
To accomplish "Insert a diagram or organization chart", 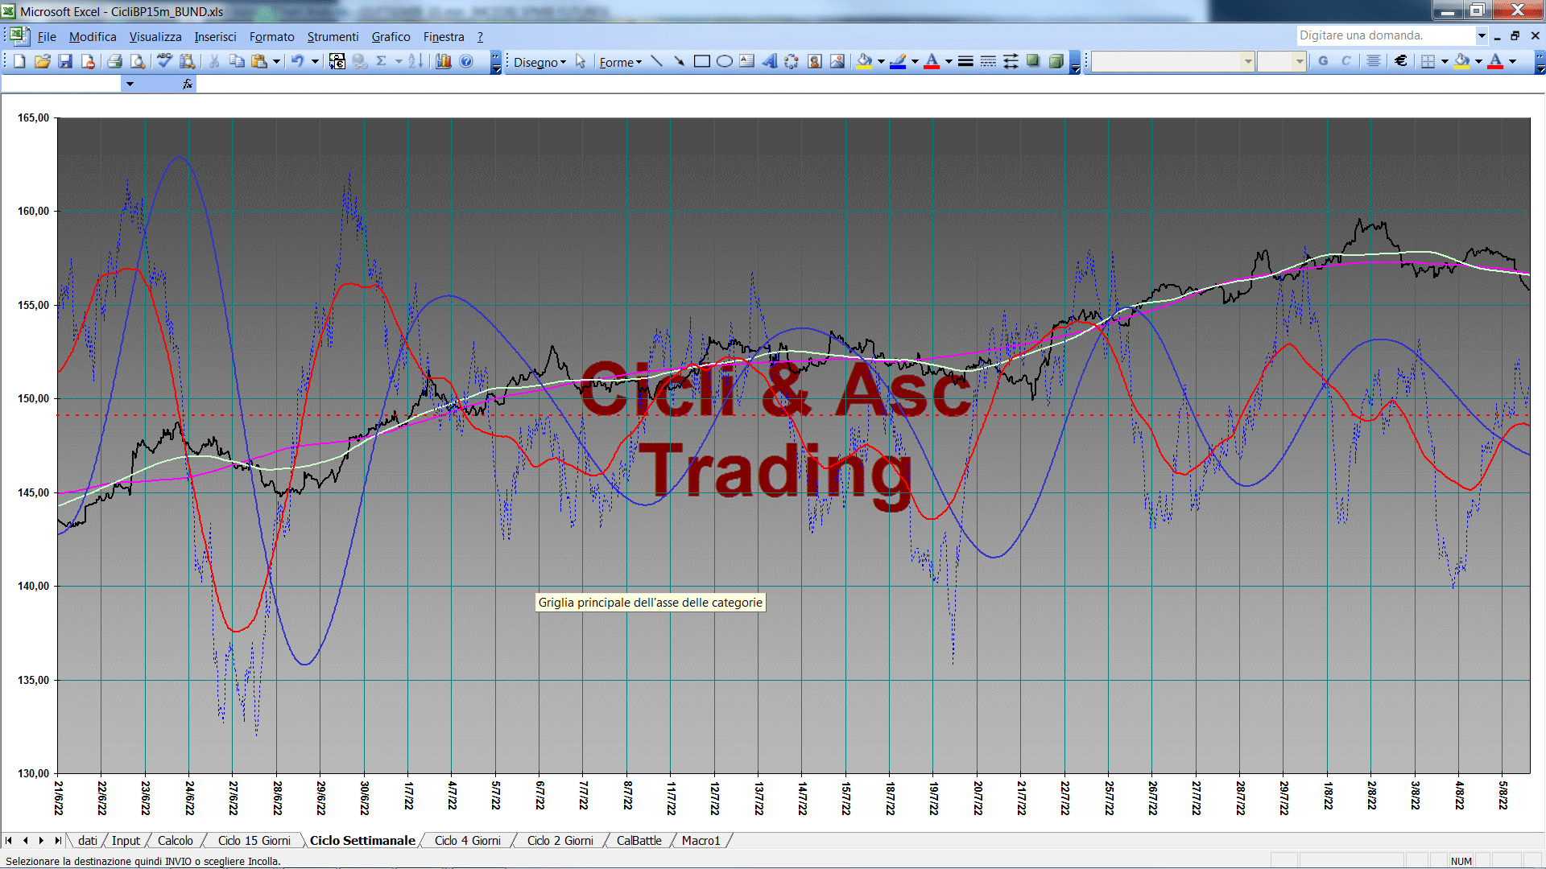I will (792, 61).
